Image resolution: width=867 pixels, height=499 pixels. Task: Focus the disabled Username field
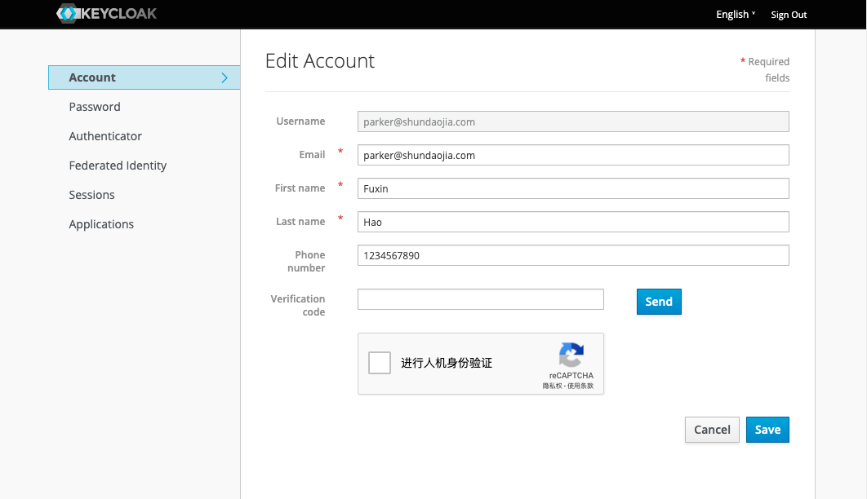[x=573, y=121]
